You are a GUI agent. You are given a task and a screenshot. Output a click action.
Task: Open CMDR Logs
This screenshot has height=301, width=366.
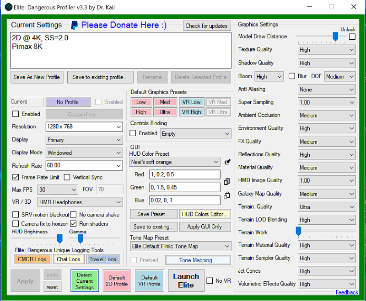32,259
